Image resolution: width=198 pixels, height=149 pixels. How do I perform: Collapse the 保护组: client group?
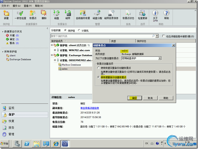click(x=52, y=45)
